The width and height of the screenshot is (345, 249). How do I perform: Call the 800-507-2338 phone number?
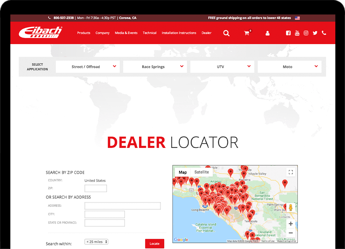tap(63, 18)
